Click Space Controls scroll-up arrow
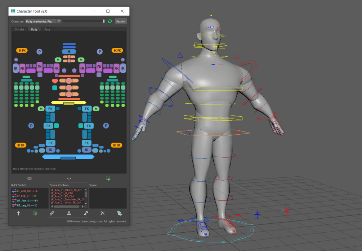 point(86,190)
